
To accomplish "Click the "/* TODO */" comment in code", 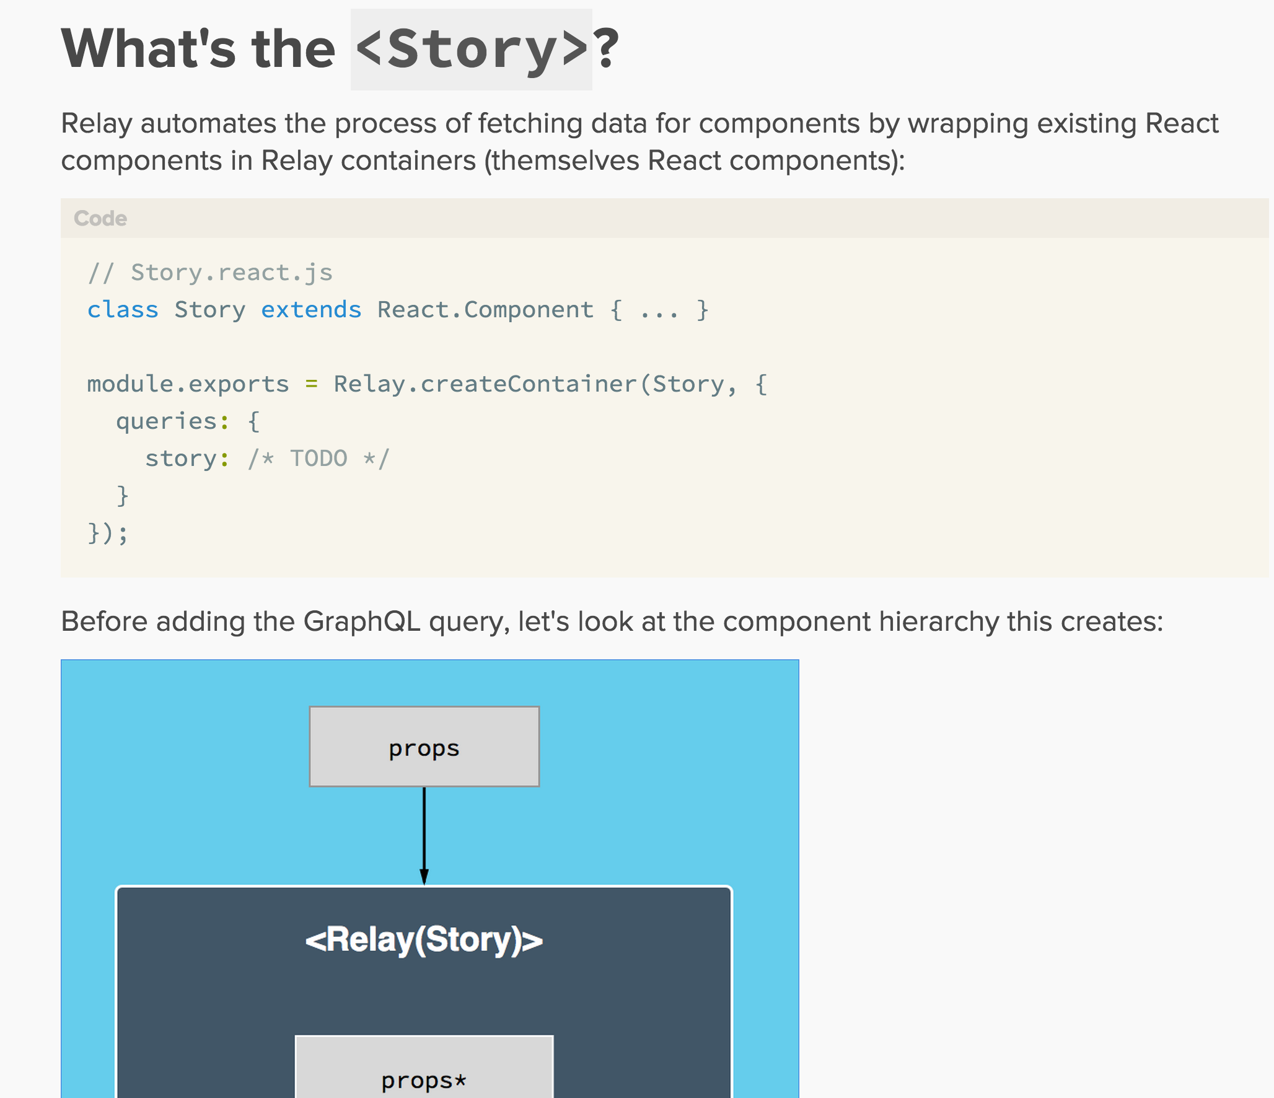I will point(318,459).
